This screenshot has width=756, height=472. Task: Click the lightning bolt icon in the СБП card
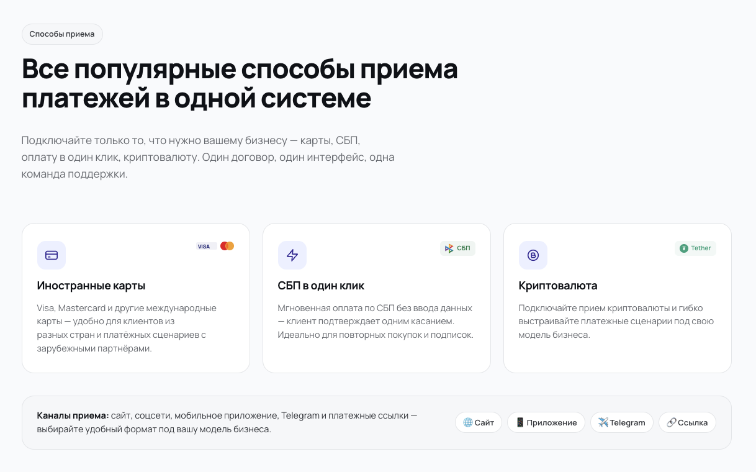coord(292,255)
